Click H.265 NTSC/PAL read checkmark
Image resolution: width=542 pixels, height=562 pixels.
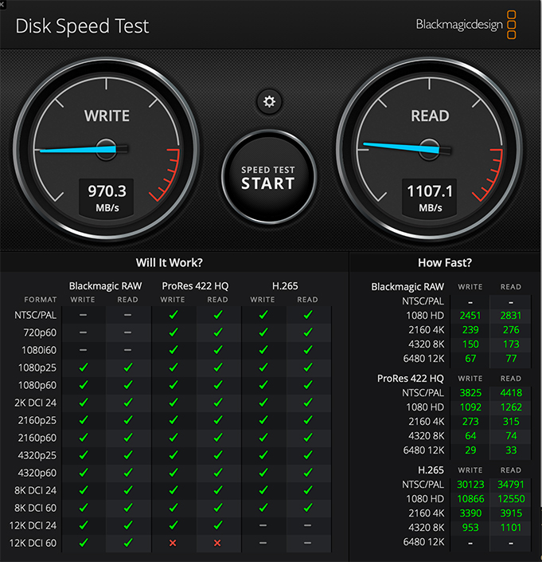pyautogui.click(x=307, y=316)
